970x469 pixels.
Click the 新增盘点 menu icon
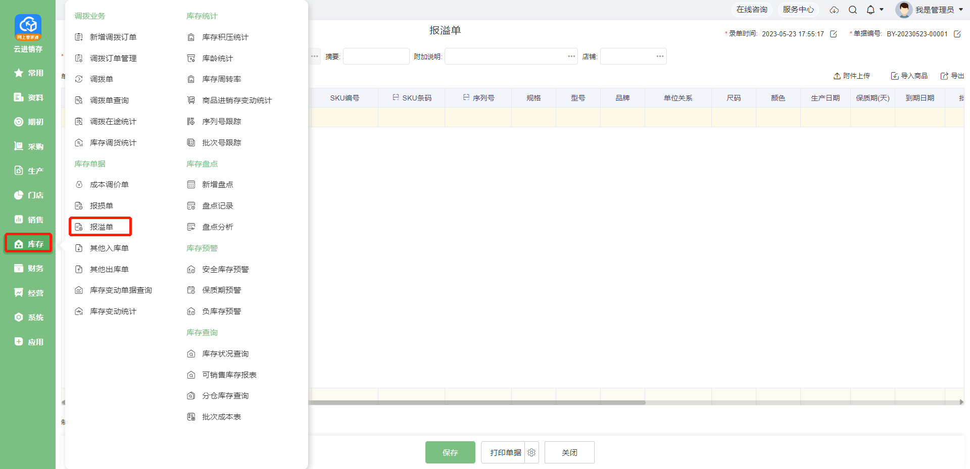(x=191, y=185)
